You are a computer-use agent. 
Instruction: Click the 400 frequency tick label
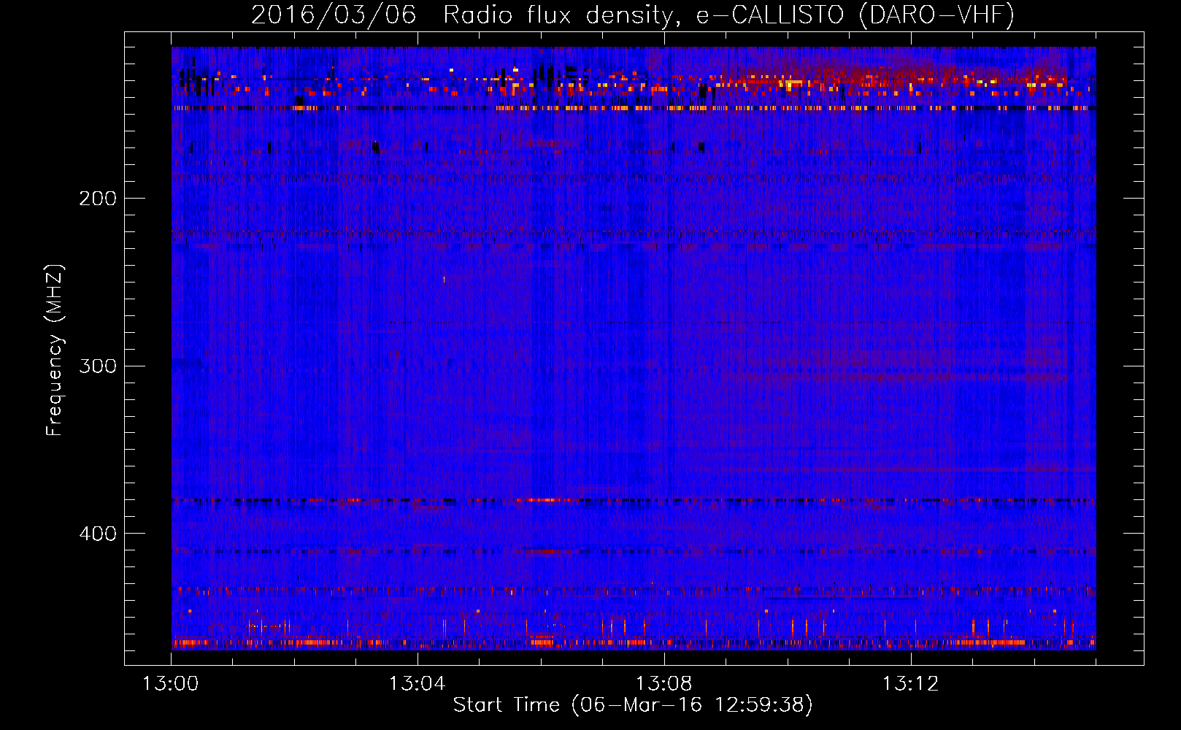pyautogui.click(x=98, y=534)
